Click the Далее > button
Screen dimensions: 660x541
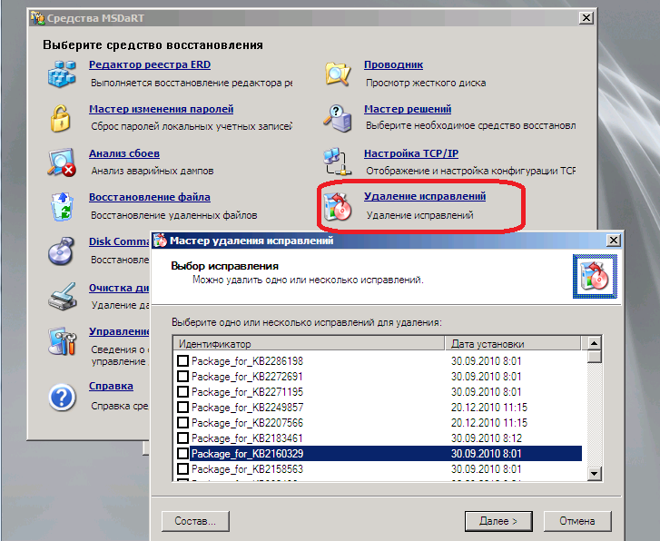click(498, 521)
